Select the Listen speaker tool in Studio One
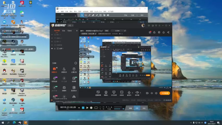This screenshot has height=125, width=222. [x=108, y=15]
